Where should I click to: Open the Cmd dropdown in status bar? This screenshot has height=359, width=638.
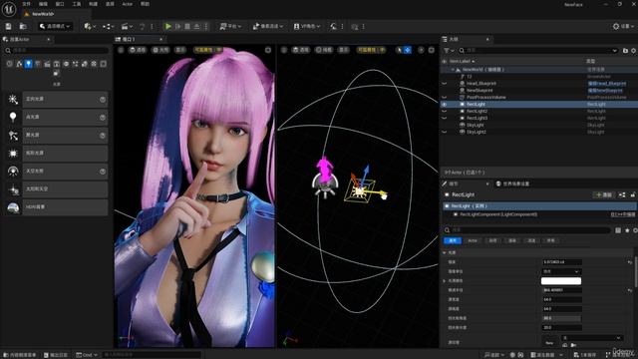tap(87, 355)
